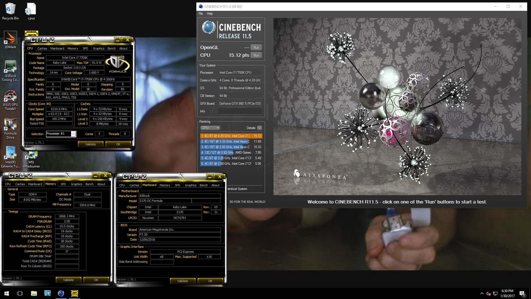Open Bench tab in CPU-Z Mainboard window
This screenshot has height=299, width=531.
(204, 185)
